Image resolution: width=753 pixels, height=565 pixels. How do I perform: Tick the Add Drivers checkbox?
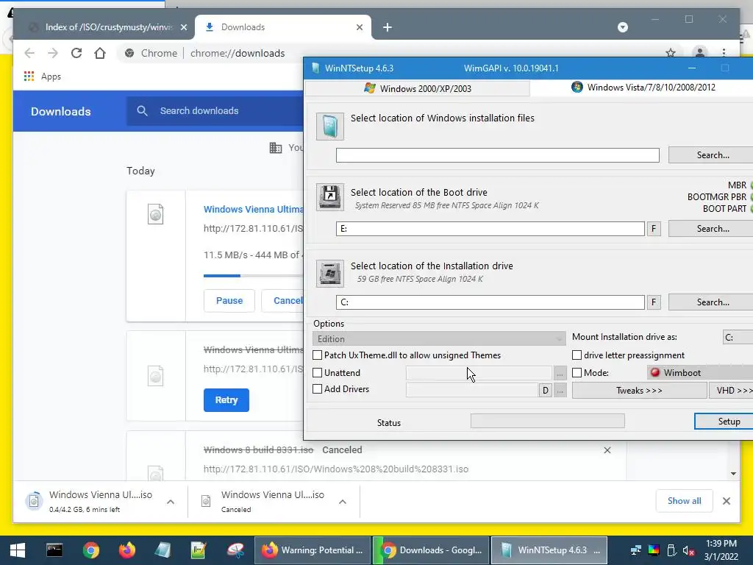click(318, 389)
